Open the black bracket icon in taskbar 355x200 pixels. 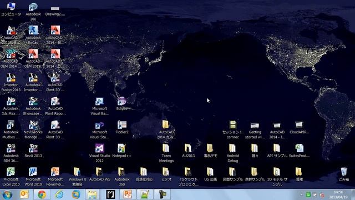coord(110,194)
